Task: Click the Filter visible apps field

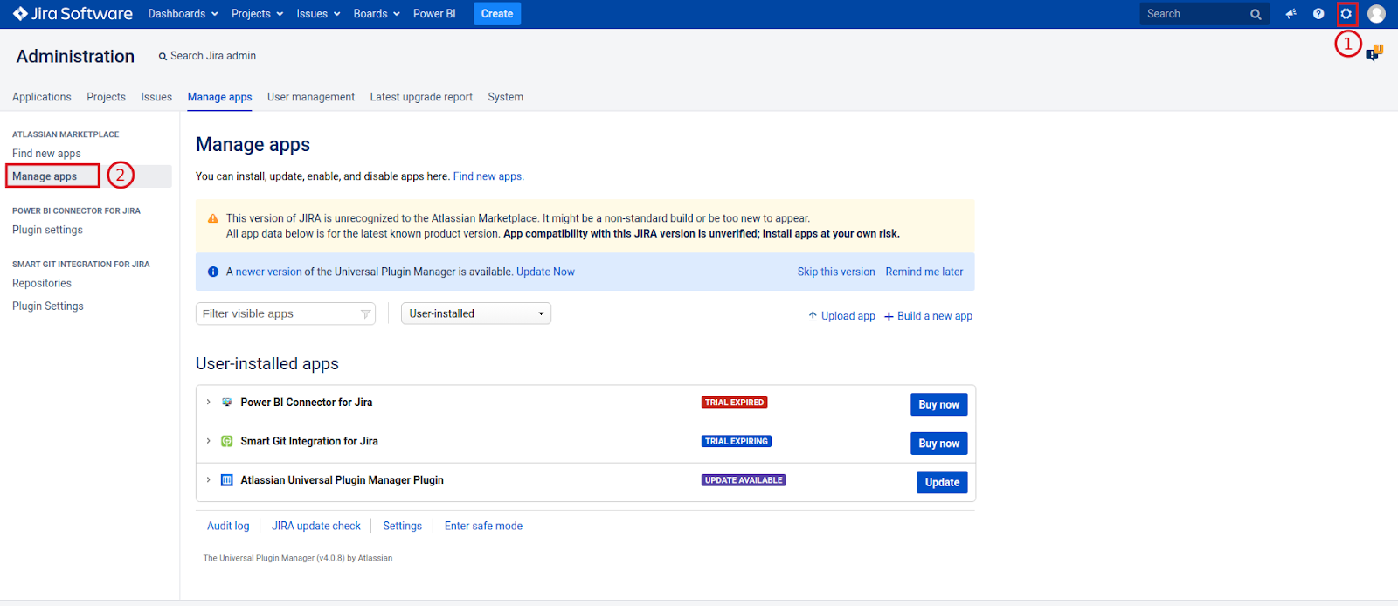Action: coord(280,313)
